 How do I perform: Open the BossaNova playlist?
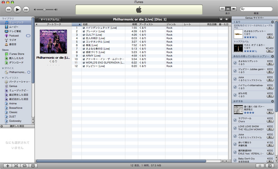pyautogui.click(x=16, y=108)
